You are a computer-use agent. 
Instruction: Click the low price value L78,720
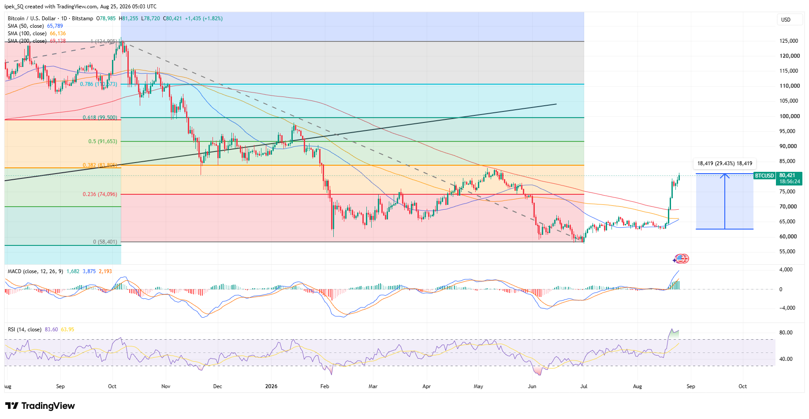[x=150, y=19]
